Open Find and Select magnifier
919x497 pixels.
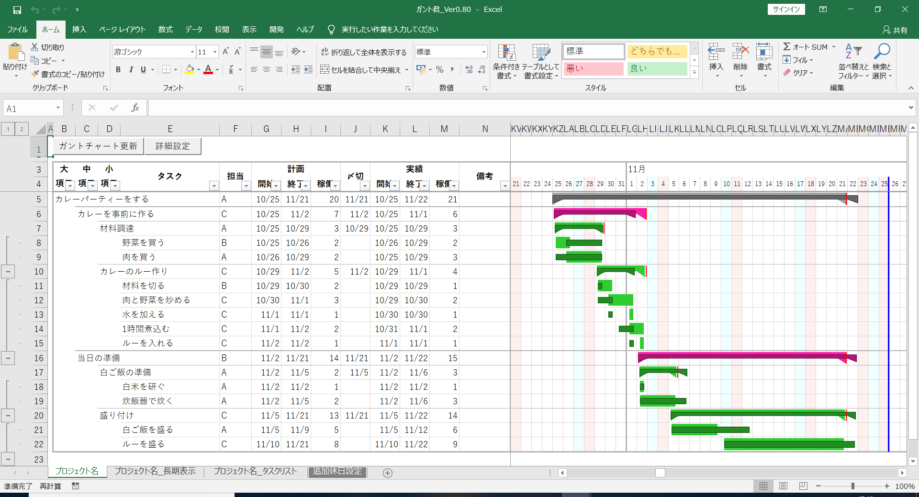coord(882,61)
